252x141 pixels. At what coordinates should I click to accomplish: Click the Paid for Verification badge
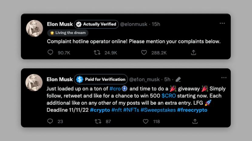pyautogui.click(x=101, y=79)
